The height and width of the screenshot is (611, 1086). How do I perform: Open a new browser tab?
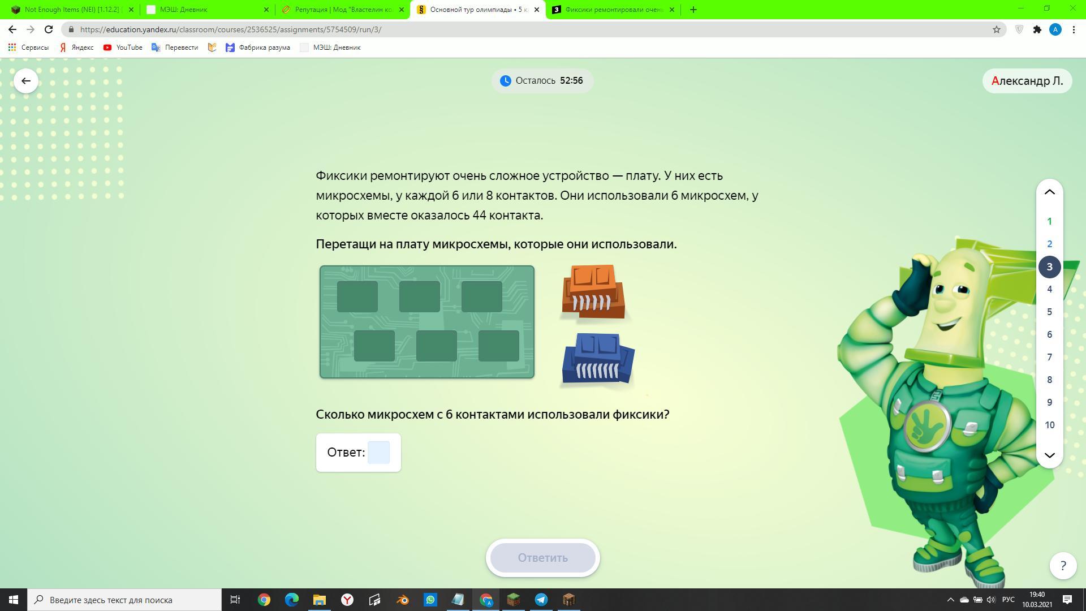coord(693,10)
